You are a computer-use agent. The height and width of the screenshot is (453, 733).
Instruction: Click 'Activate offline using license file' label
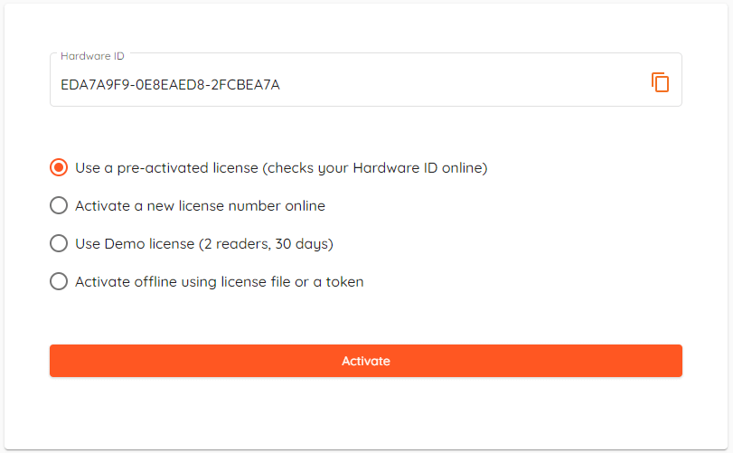[x=183, y=282]
